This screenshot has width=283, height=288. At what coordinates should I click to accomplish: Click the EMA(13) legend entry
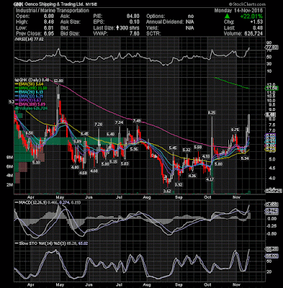point(30,96)
